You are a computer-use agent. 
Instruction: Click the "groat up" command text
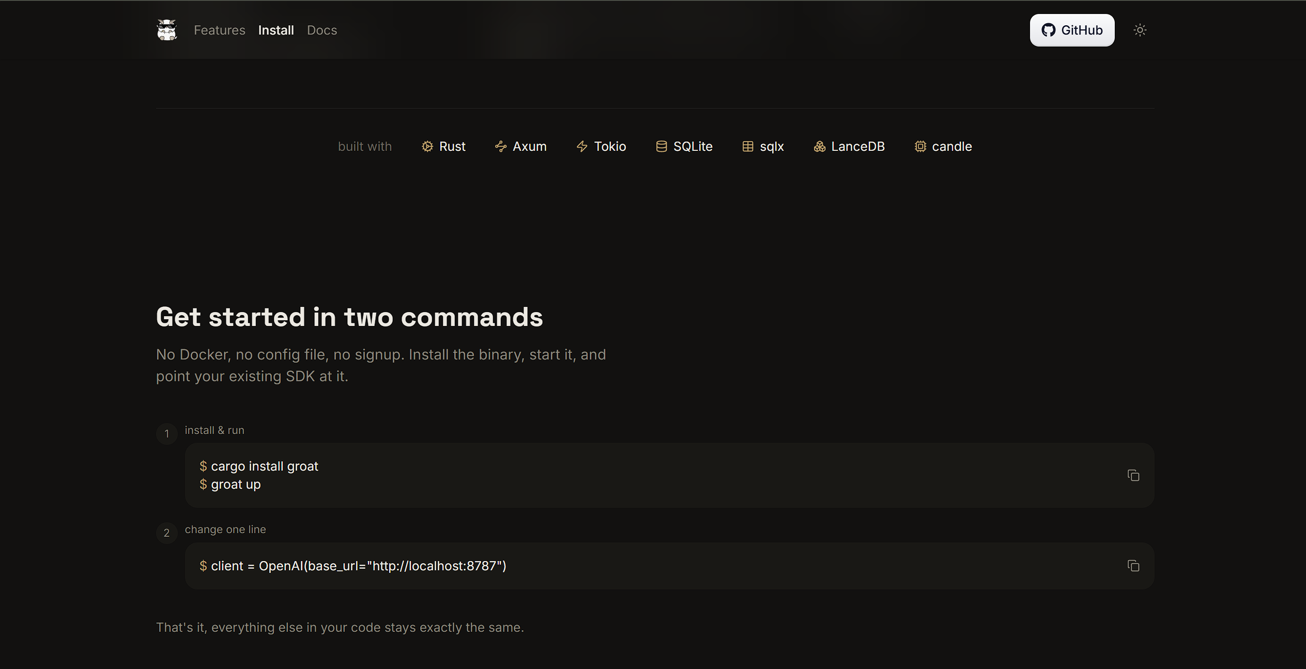pyautogui.click(x=236, y=485)
